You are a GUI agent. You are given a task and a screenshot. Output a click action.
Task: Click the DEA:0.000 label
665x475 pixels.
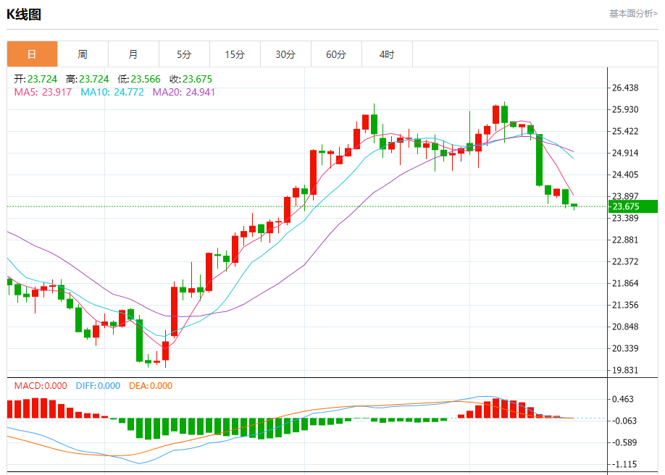click(x=151, y=386)
